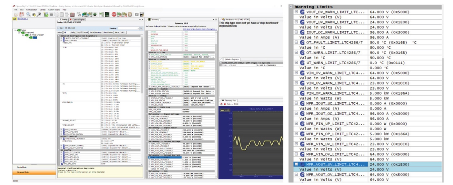Collapse the Warning Limits section
This screenshot has height=185, width=453.
click(291, 7)
